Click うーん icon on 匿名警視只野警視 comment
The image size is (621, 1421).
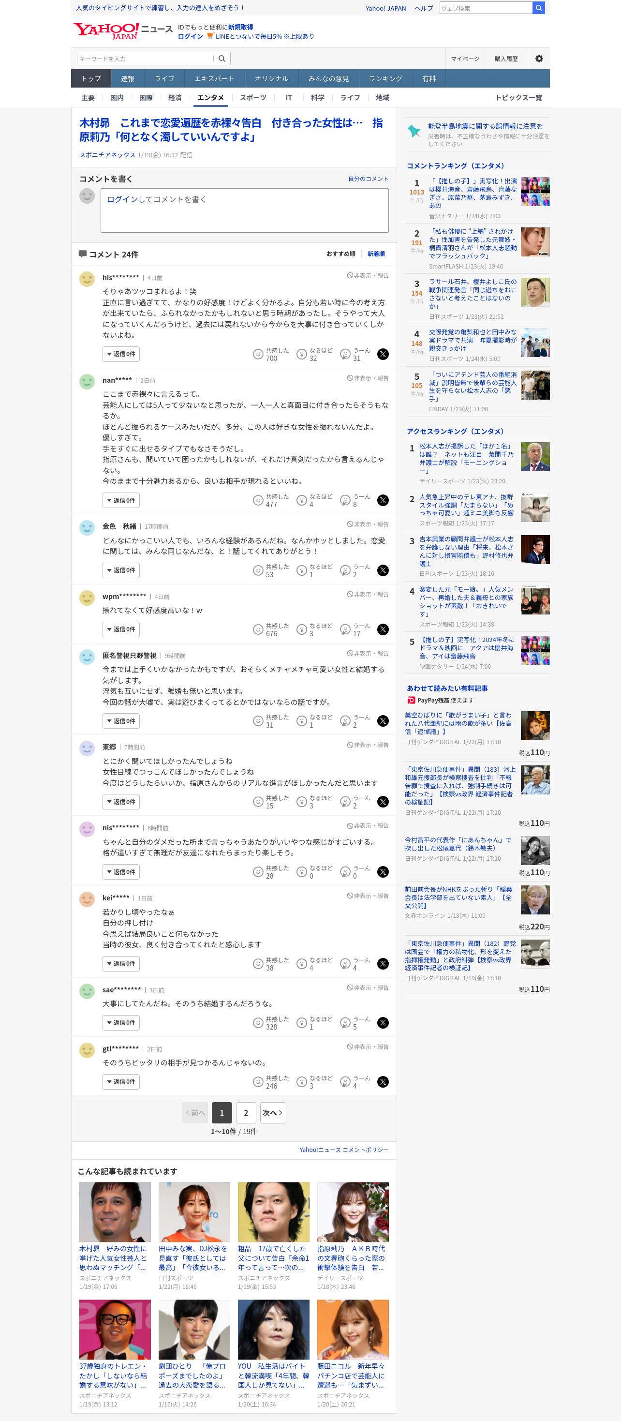pos(345,721)
